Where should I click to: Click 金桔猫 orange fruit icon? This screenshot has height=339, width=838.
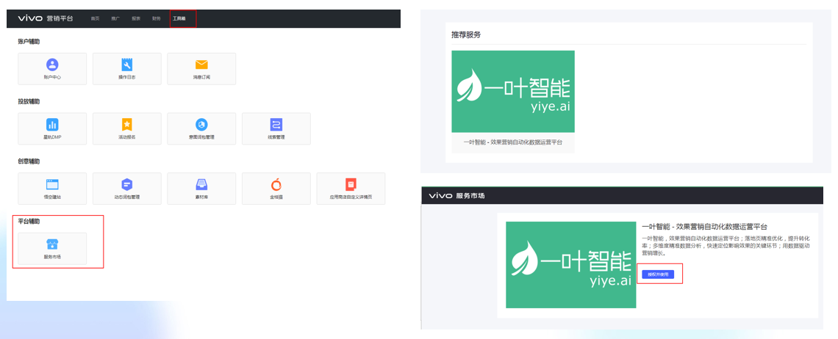(x=276, y=185)
